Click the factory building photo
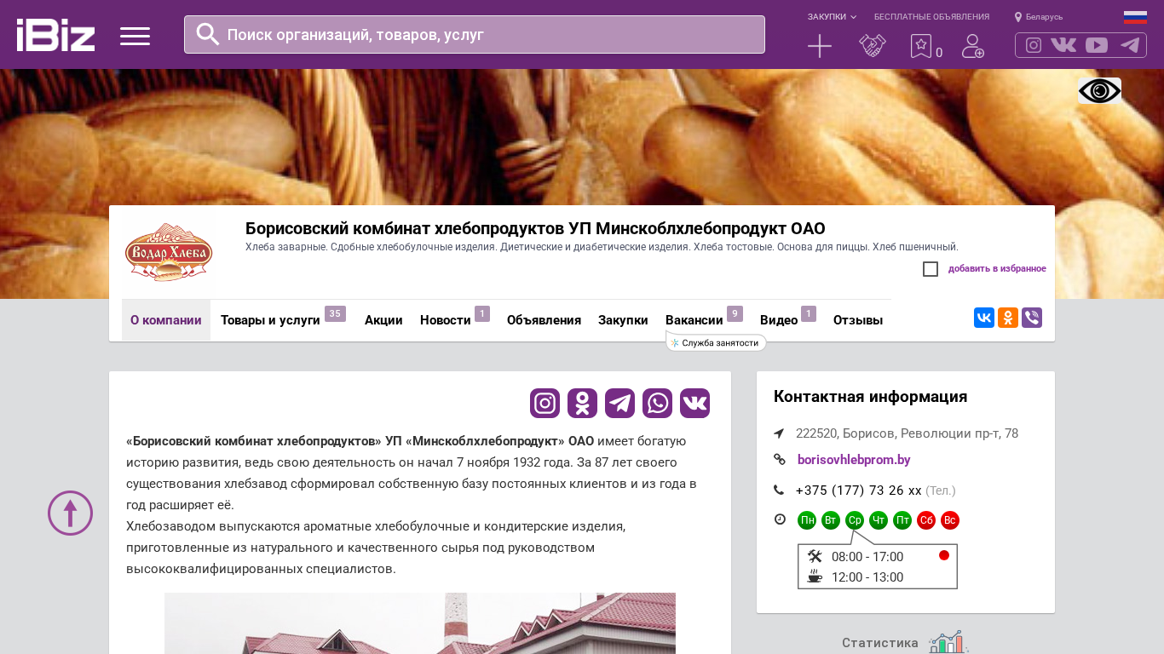This screenshot has height=654, width=1164. (x=420, y=623)
